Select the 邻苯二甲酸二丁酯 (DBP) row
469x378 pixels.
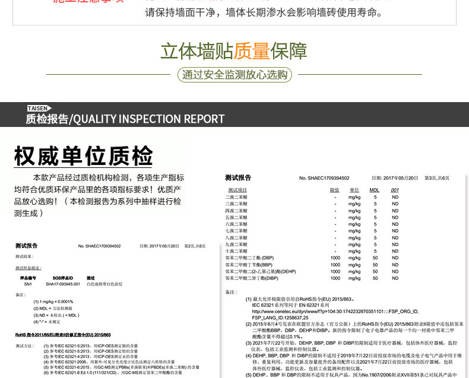click(x=249, y=258)
